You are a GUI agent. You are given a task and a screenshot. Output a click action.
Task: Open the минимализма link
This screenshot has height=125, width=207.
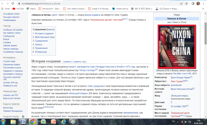pos(131,113)
